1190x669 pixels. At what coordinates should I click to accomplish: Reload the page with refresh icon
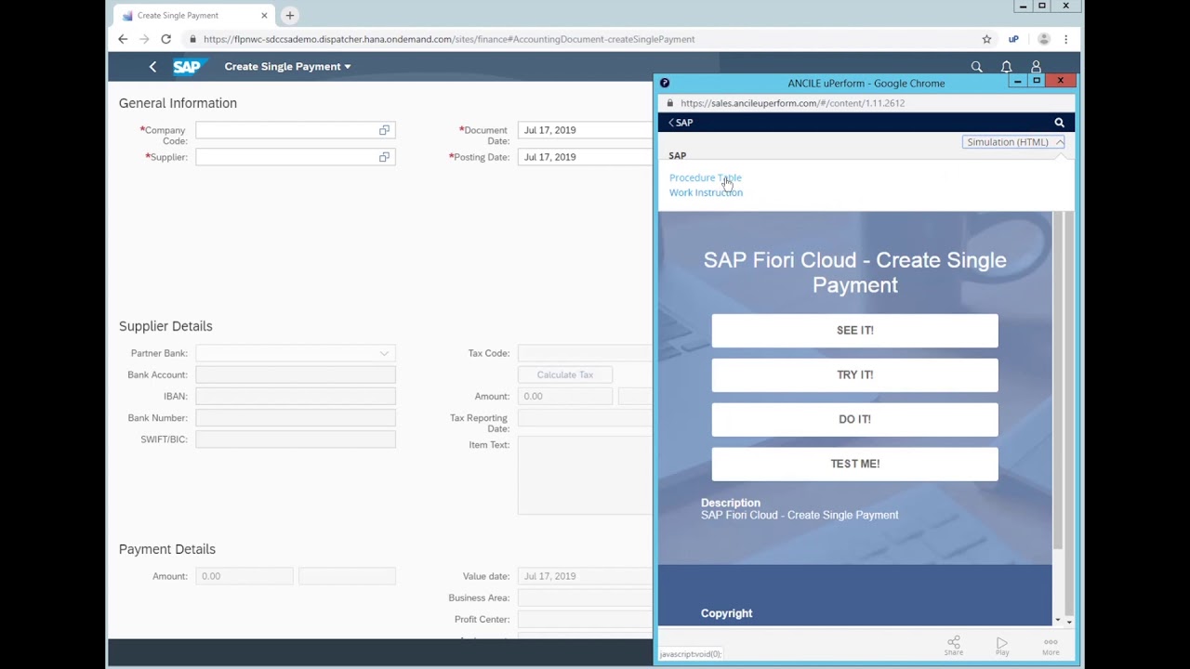coord(165,39)
